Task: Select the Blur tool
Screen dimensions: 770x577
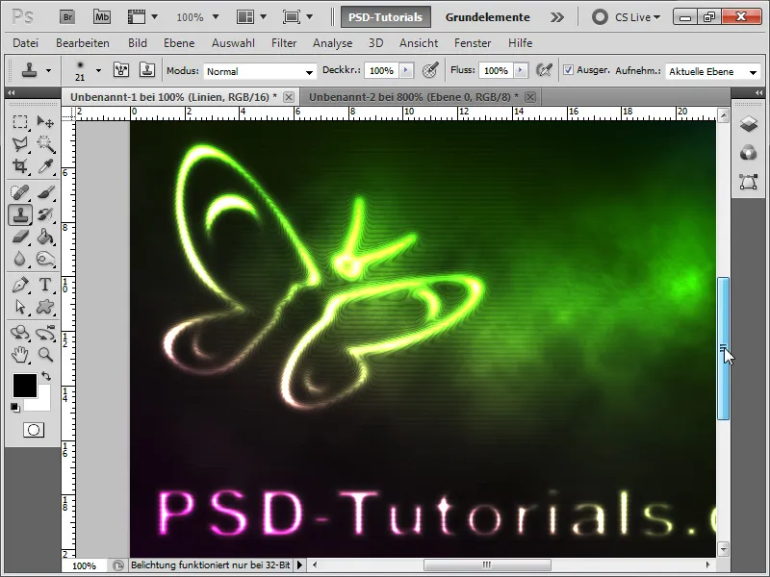Action: (19, 259)
